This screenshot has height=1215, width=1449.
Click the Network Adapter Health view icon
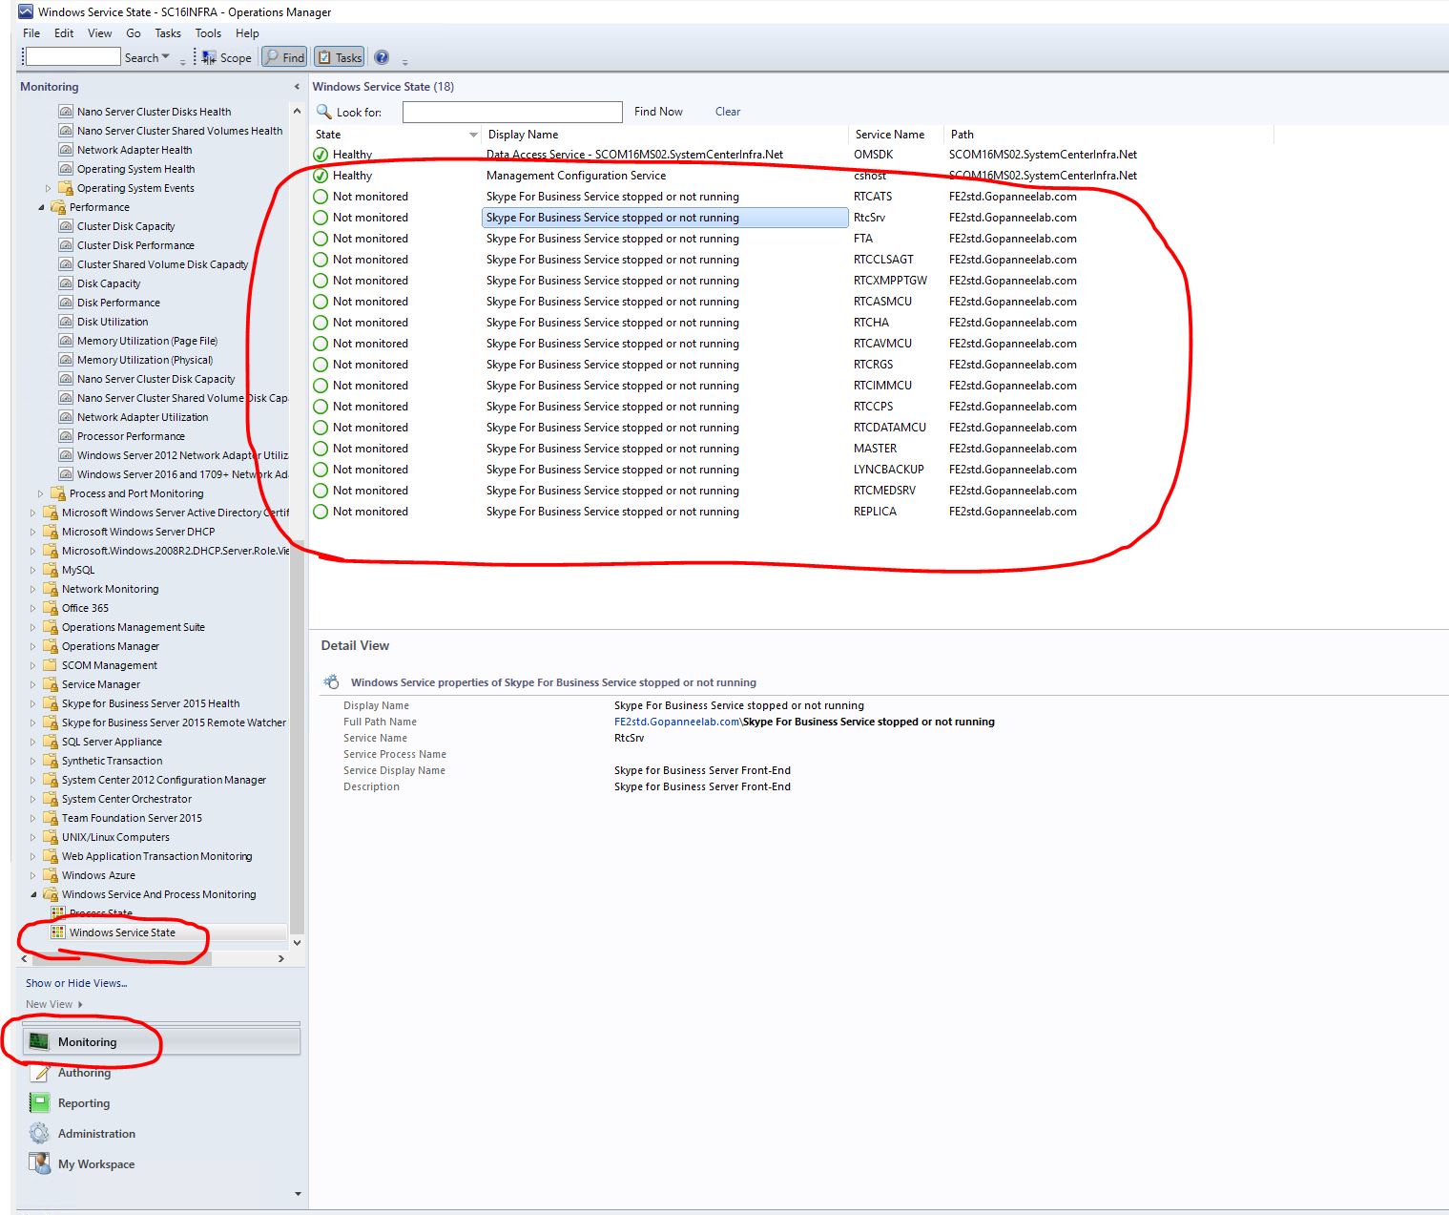[x=66, y=150]
